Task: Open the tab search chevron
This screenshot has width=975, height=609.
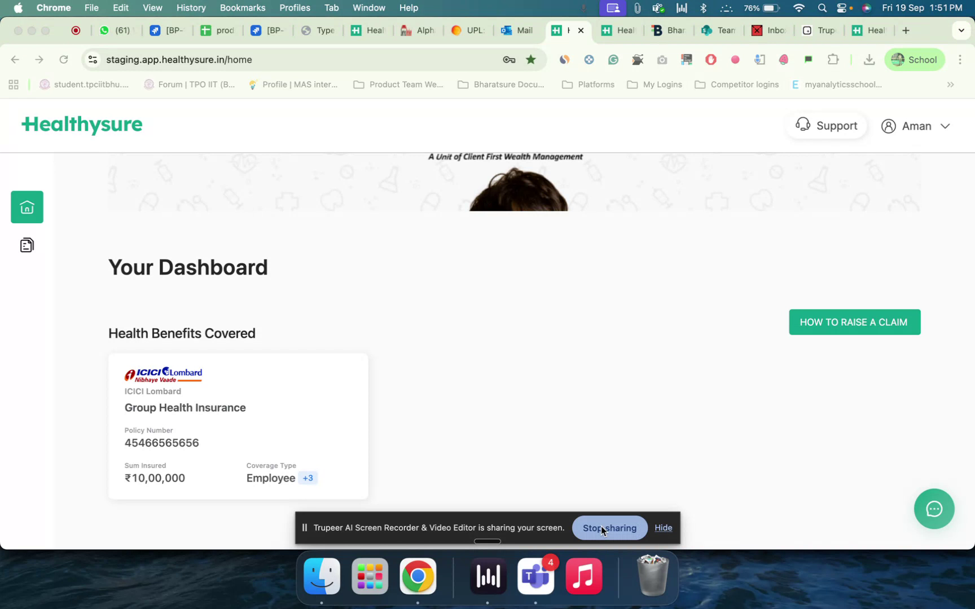Action: [x=960, y=30]
